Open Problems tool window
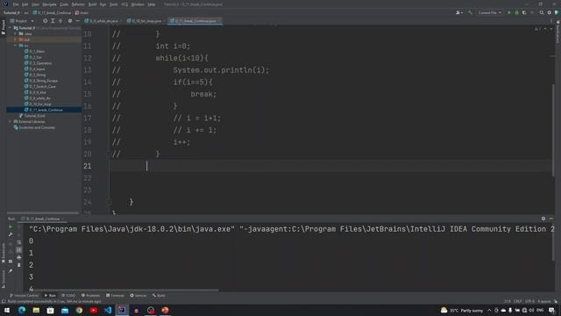 tap(90, 296)
